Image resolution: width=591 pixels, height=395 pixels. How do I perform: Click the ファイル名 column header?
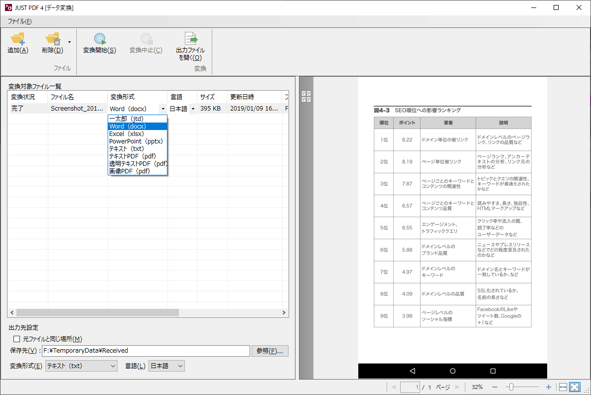(78, 97)
